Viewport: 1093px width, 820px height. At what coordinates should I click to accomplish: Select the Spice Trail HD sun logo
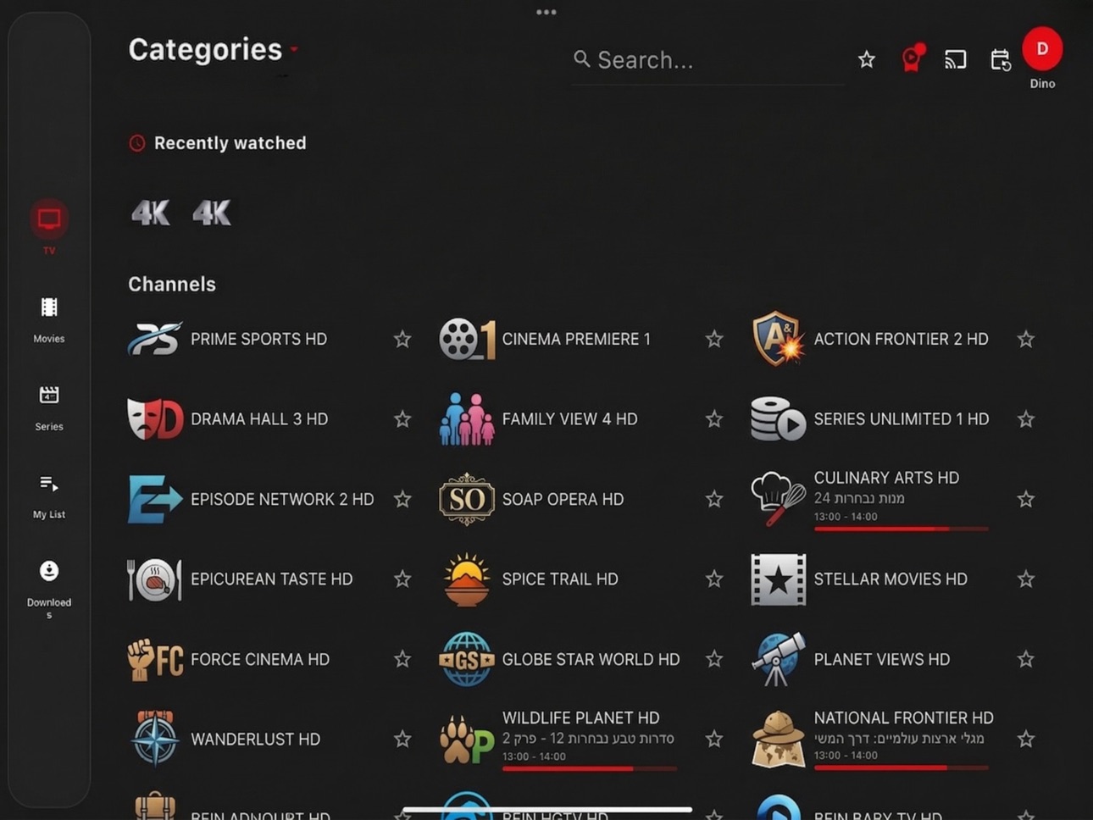[467, 579]
